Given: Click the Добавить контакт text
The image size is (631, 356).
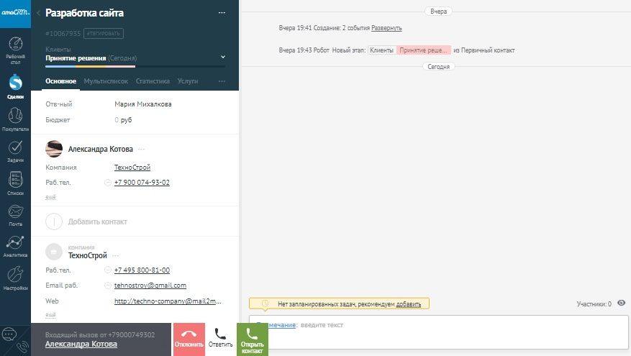Looking at the screenshot, I should coord(97,222).
